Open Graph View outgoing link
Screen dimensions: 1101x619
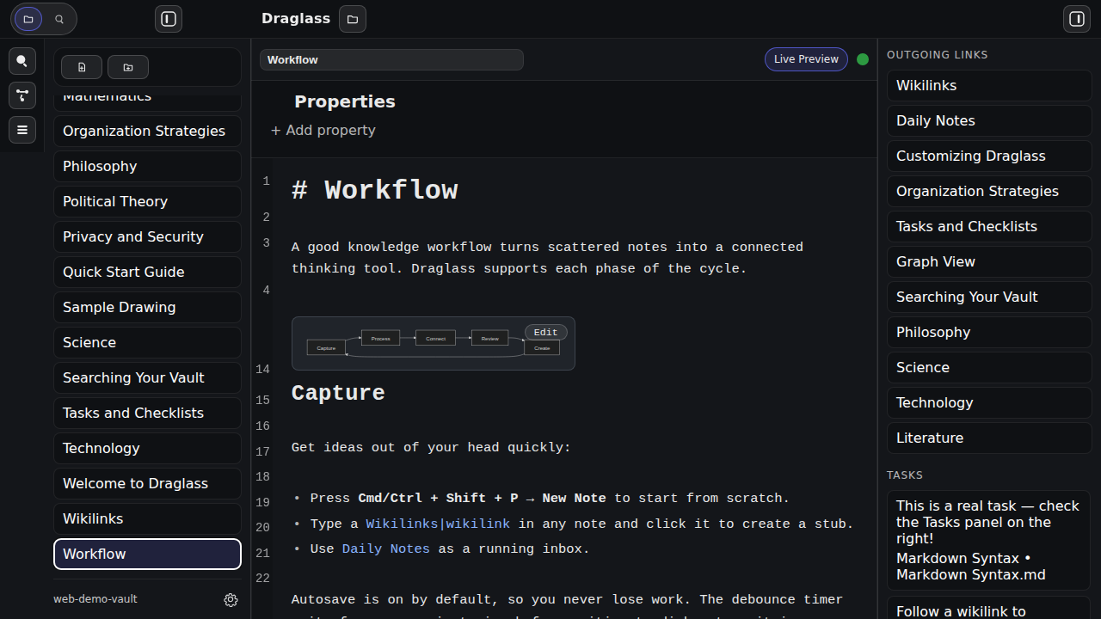click(989, 261)
